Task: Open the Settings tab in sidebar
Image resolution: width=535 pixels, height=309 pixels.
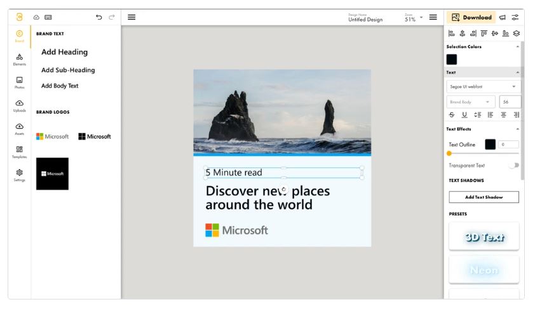Action: [20, 175]
